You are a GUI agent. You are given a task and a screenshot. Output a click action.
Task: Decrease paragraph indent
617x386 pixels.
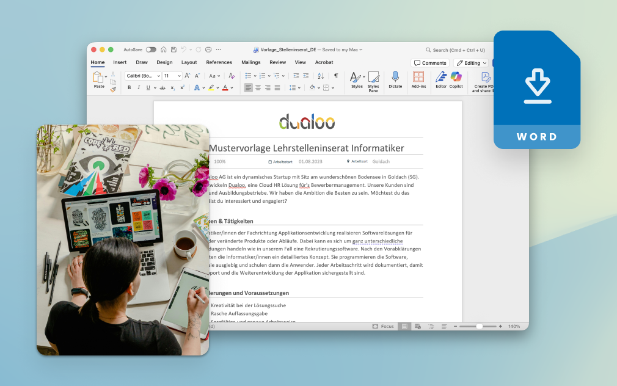tap(296, 76)
